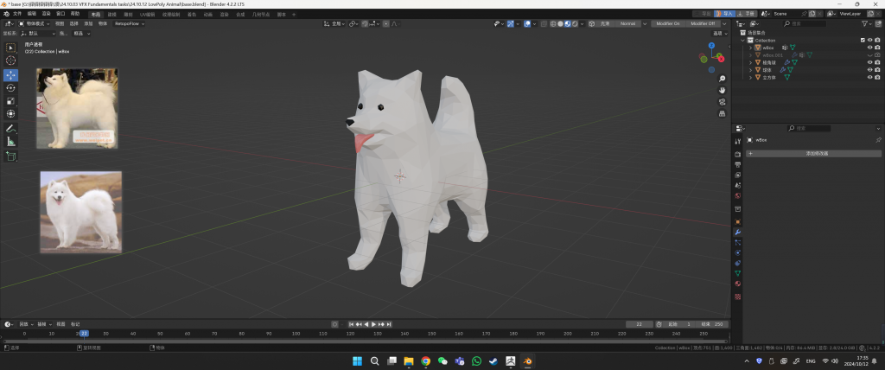This screenshot has width=885, height=370.
Task: Hide the 立方体 object in viewport
Action: [x=869, y=78]
